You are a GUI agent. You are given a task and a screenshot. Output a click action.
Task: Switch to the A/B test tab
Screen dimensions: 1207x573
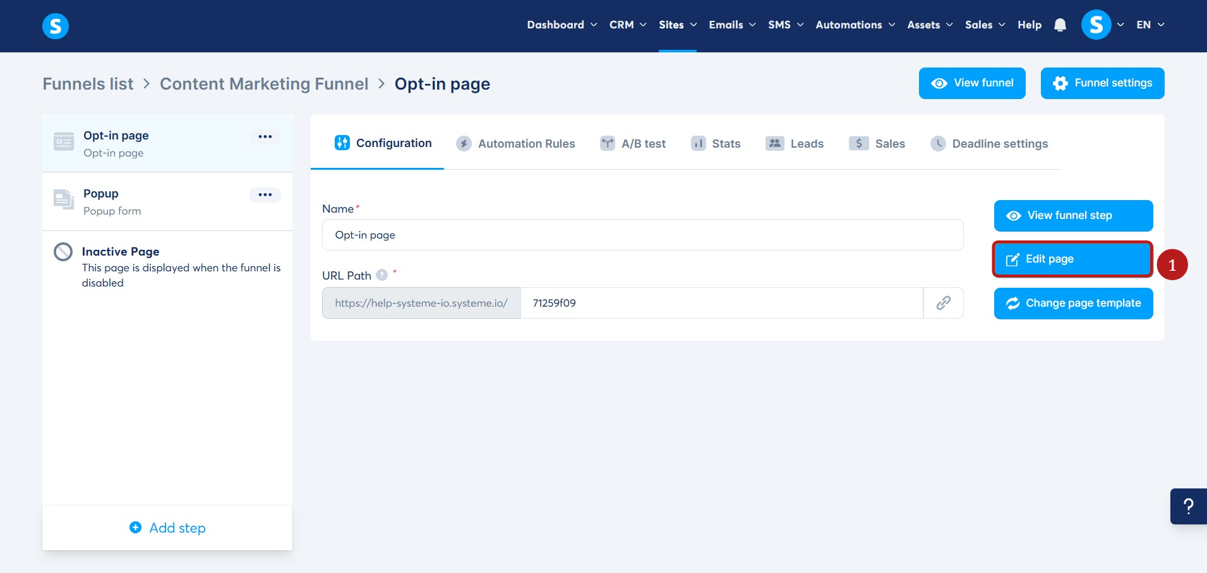tap(633, 144)
